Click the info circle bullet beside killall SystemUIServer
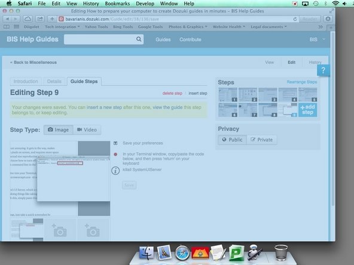The width and height of the screenshot is (354, 265). pyautogui.click(x=115, y=171)
